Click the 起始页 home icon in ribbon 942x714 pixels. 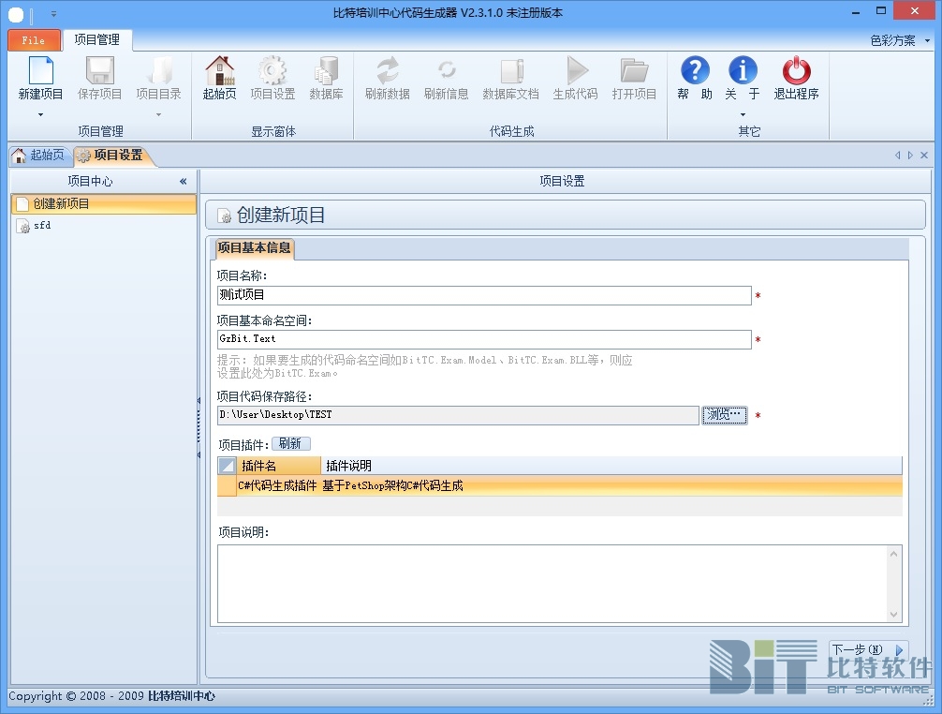pos(219,71)
